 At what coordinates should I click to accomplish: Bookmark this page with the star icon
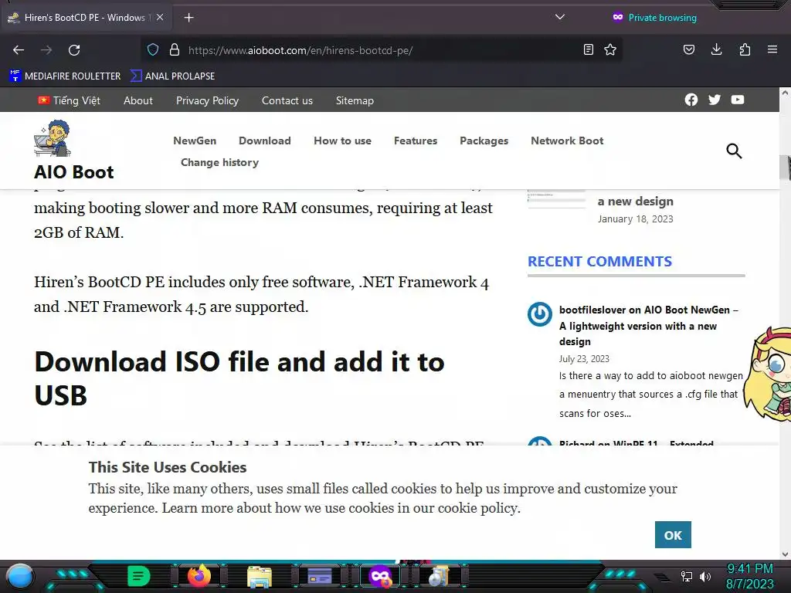coord(610,49)
